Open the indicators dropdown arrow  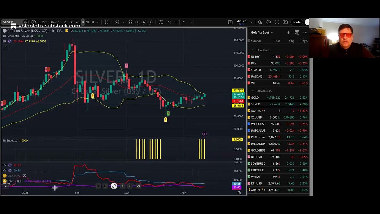click(x=123, y=22)
